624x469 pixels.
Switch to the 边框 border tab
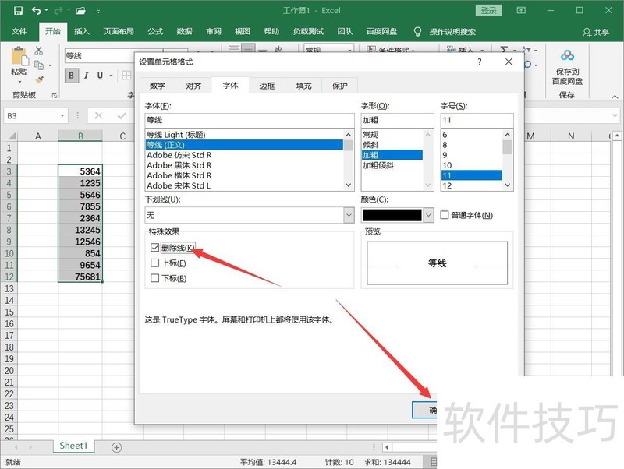point(267,86)
